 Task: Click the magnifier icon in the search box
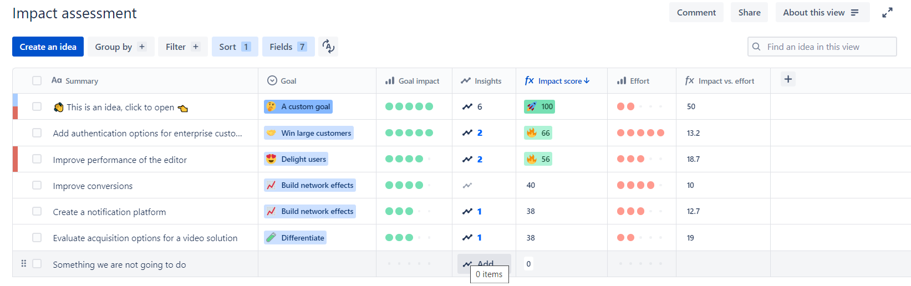(x=756, y=47)
